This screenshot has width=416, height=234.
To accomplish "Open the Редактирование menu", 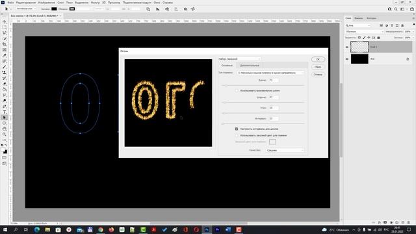I will [26, 3].
